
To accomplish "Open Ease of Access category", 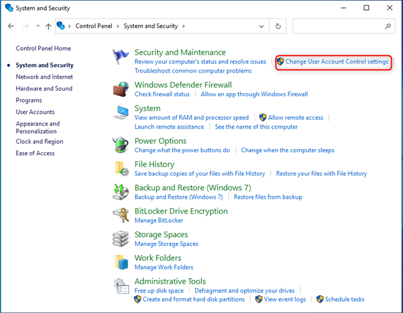I will [x=35, y=153].
